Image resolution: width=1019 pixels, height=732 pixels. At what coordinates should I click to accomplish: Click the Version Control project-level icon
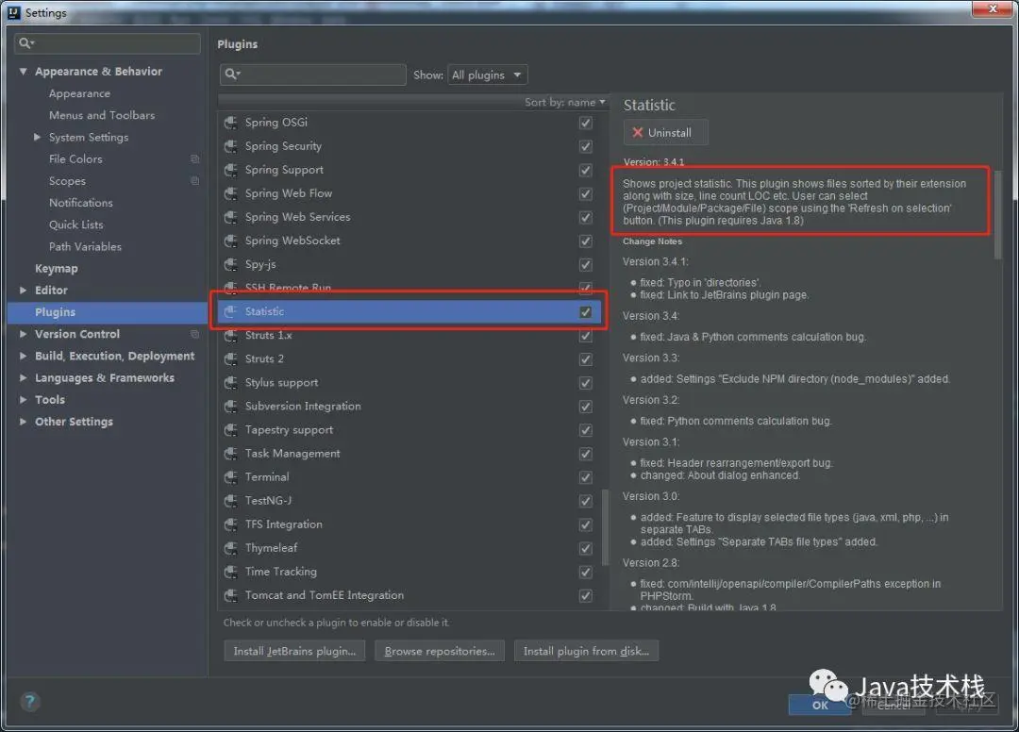tap(194, 334)
